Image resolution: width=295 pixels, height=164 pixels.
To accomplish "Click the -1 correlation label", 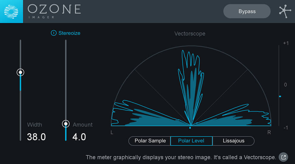I will click(285, 128).
